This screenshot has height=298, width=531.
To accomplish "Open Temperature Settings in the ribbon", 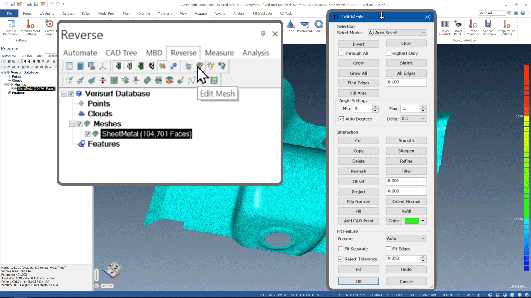I will [x=506, y=28].
